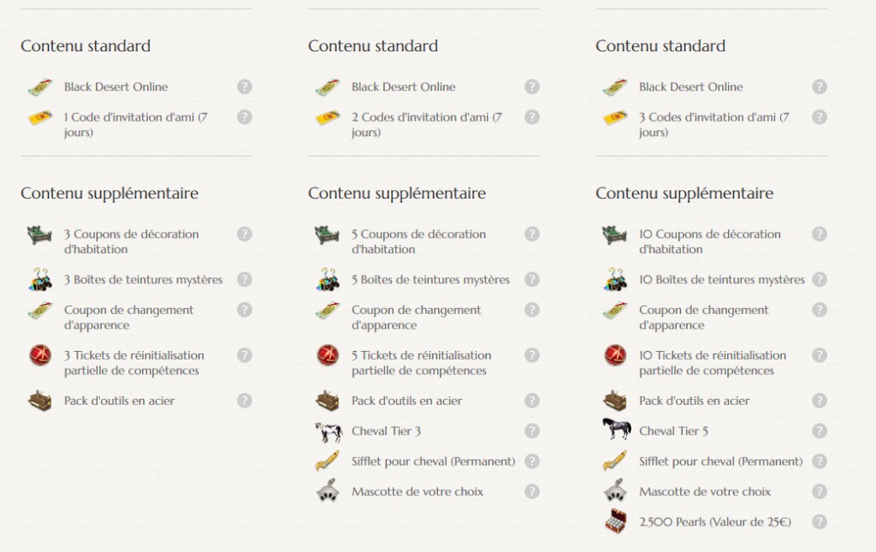Click the dye box icon for 3 Boîtes de teintures
The image size is (876, 552).
click(40, 280)
